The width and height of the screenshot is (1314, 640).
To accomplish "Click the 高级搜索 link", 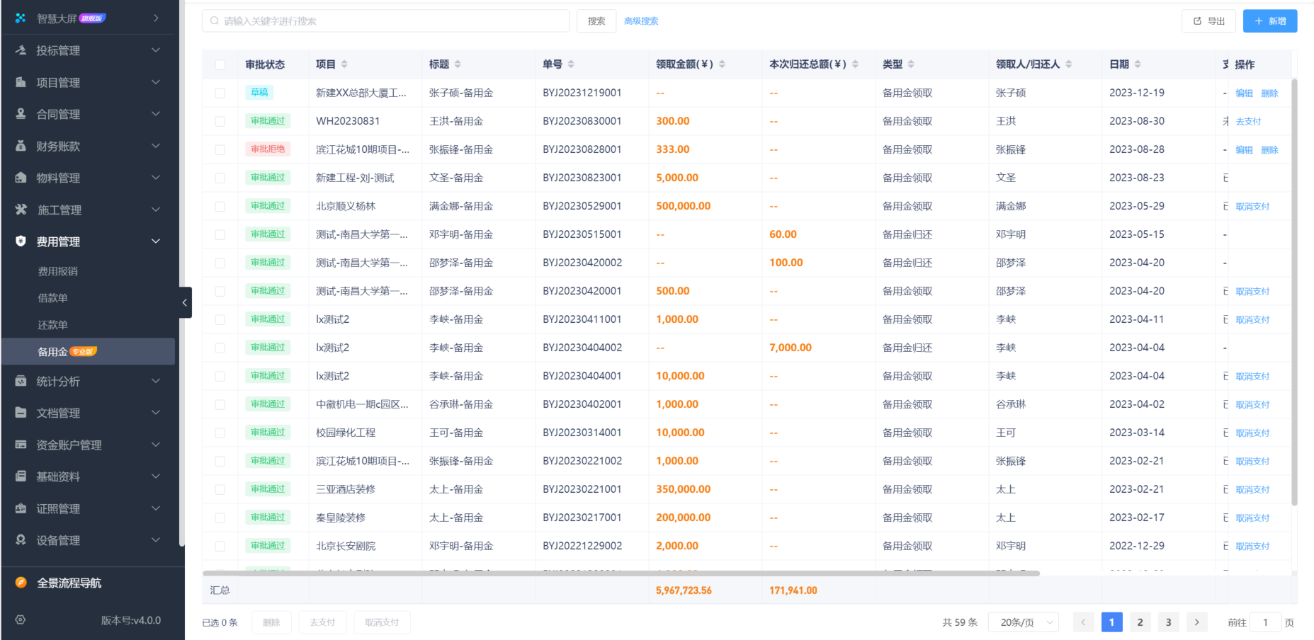I will tap(641, 21).
